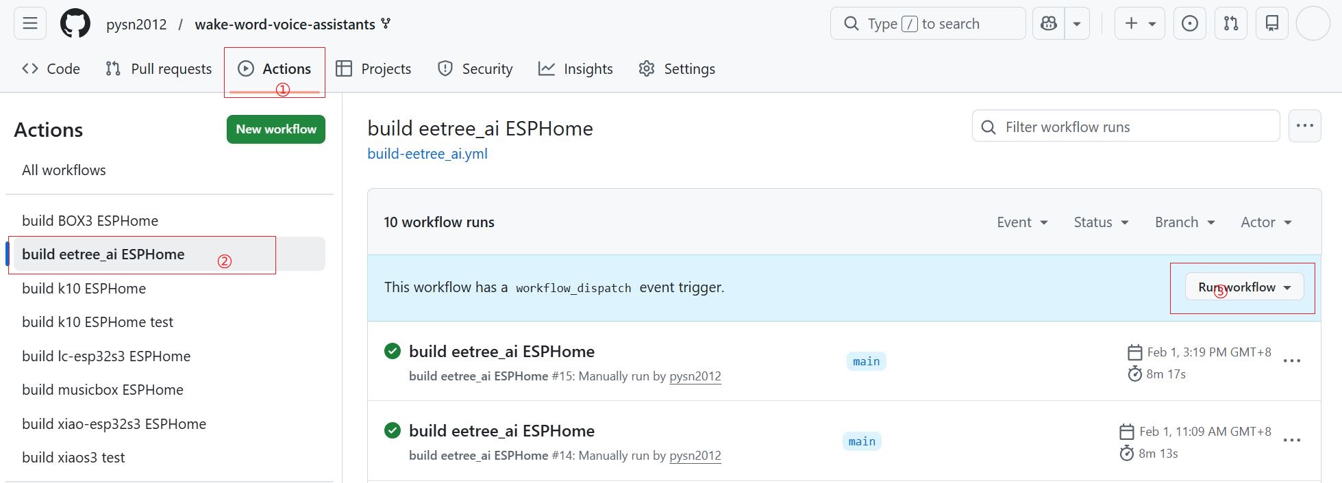Open the Run workflow dropdown

point(1244,287)
